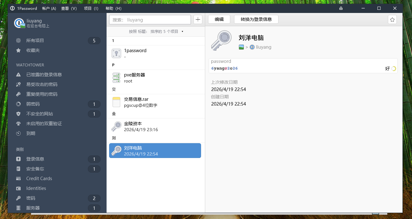Click the 1password item keyhole icon
The width and height of the screenshot is (412, 219).
tap(116, 53)
